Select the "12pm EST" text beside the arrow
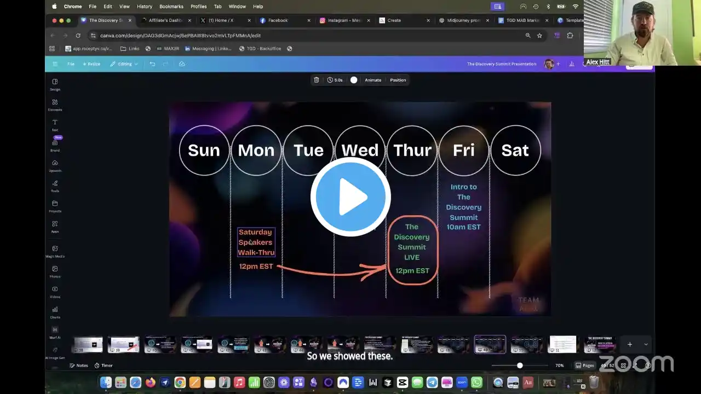This screenshot has height=394, width=701. pyautogui.click(x=256, y=266)
